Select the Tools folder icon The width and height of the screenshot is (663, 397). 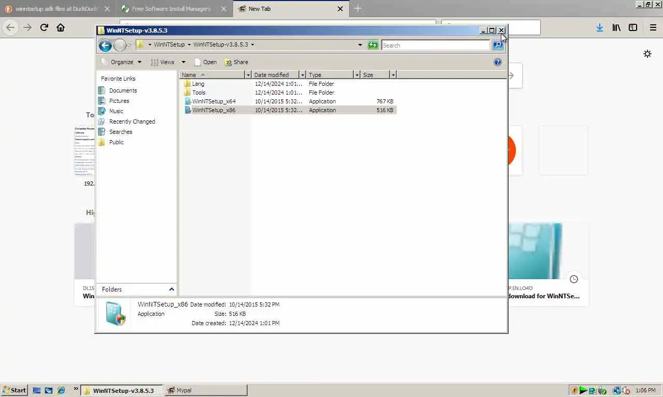pos(188,93)
